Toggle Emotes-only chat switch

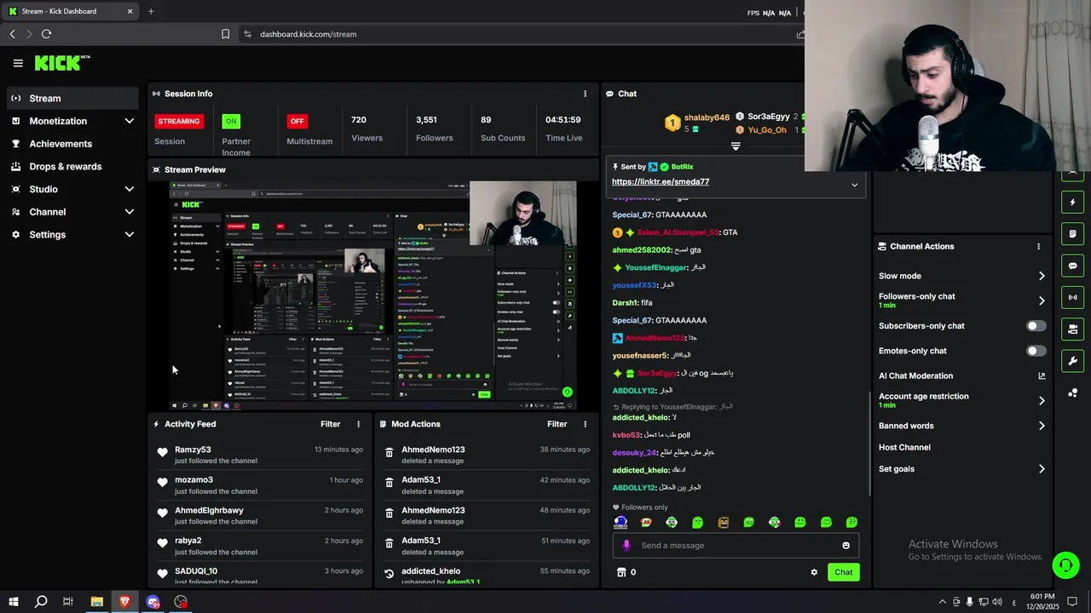coord(1036,351)
